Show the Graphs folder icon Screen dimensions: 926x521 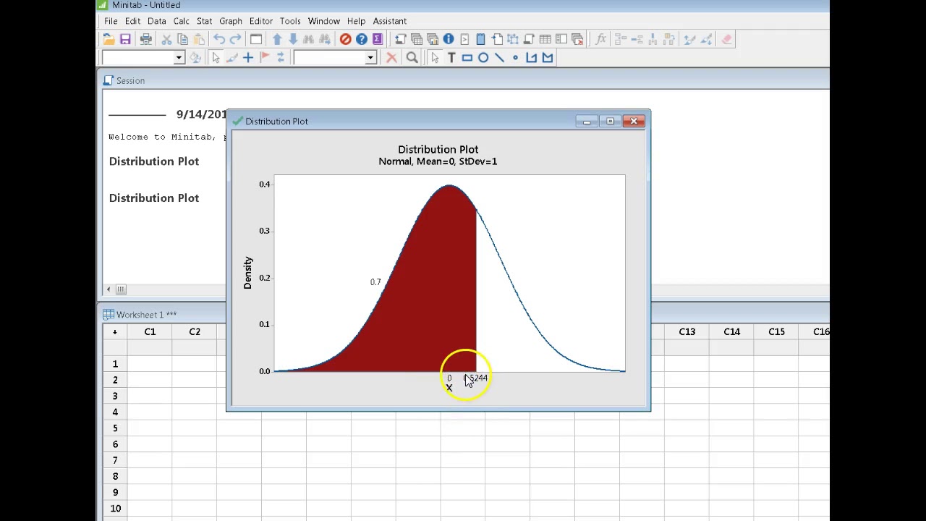click(x=433, y=39)
